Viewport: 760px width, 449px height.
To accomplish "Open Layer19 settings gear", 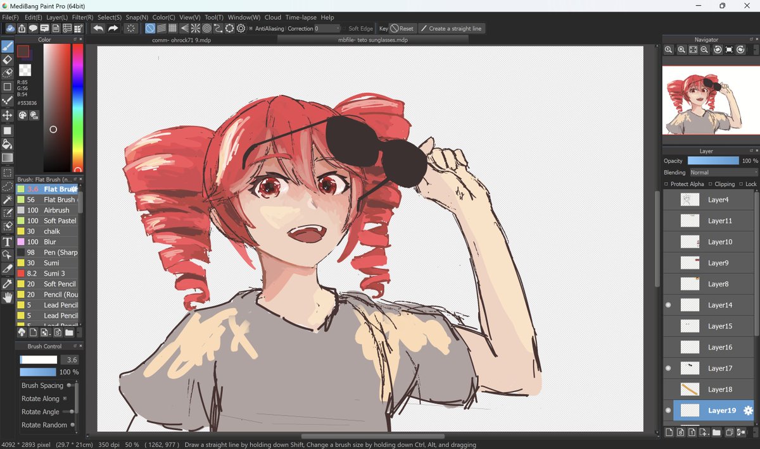I will point(748,410).
